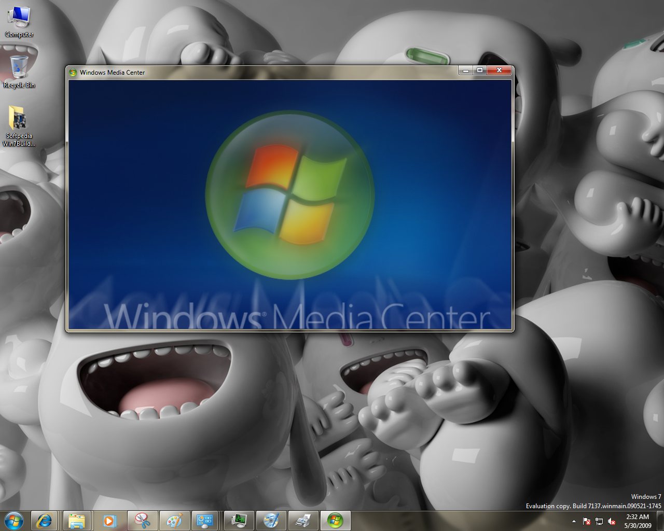Viewport: 664px width, 531px height.
Task: Open the Snipping Tool scissors icon
Action: [x=142, y=521]
